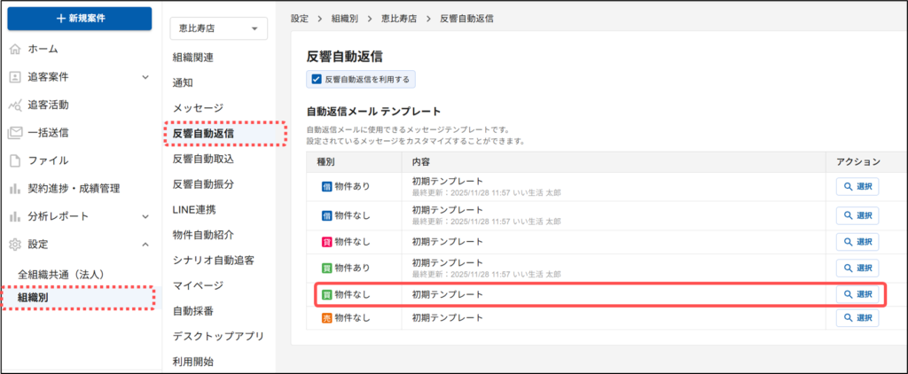Click the 追客活動 activity icon
This screenshot has height=374, width=908.
[x=15, y=105]
